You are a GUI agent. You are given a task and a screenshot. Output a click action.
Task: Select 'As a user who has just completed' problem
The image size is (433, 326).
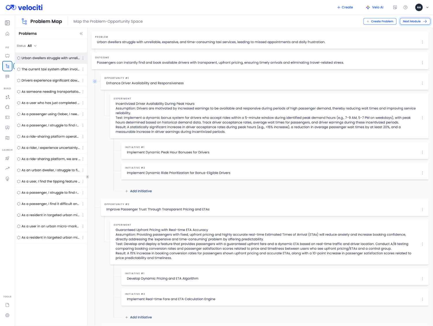[51, 103]
